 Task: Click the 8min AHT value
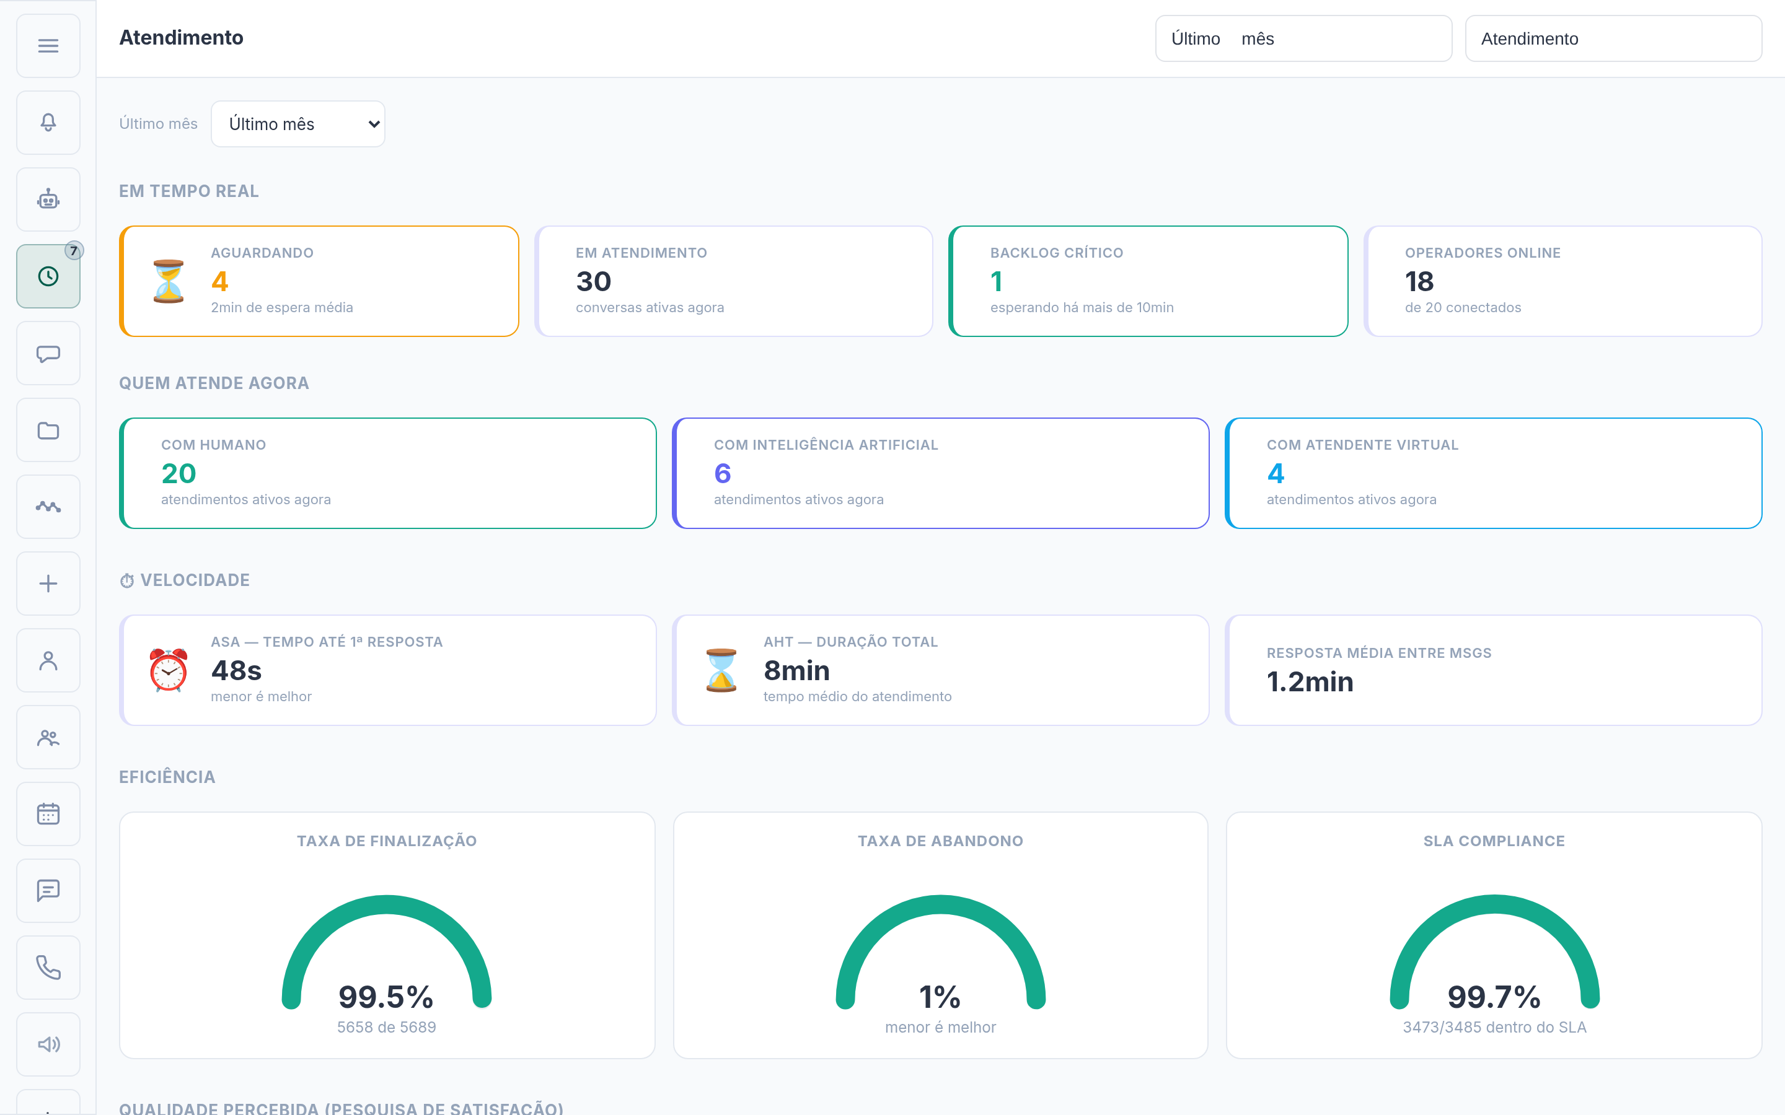(796, 670)
